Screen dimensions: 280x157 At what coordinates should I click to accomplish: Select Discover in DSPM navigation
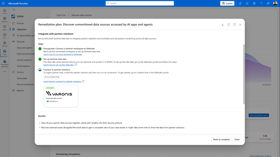[x=21, y=42]
